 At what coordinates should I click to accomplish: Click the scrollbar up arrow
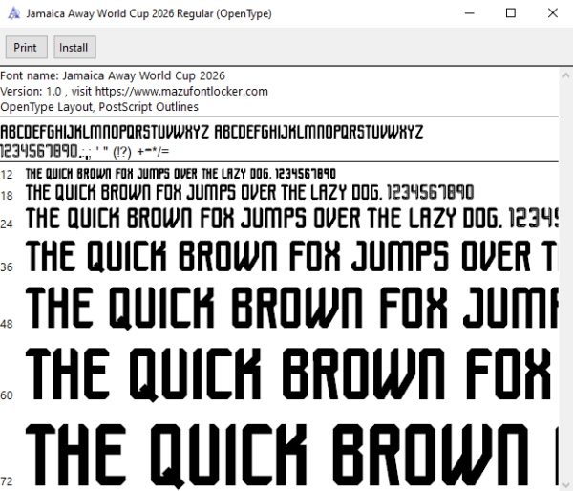point(565,75)
